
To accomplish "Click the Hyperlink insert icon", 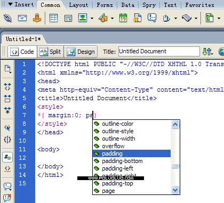I will click(x=7, y=18).
